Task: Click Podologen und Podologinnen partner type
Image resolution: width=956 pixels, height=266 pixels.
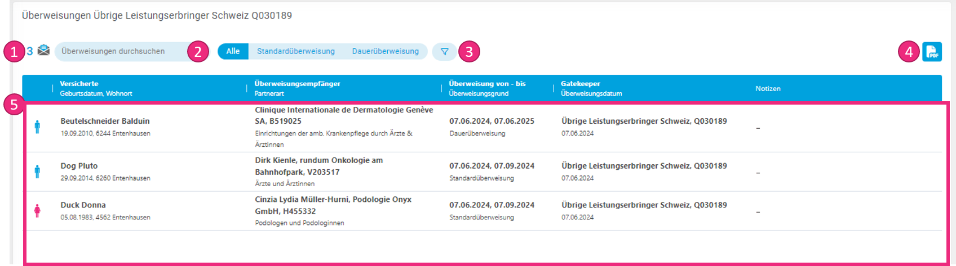Action: (299, 223)
